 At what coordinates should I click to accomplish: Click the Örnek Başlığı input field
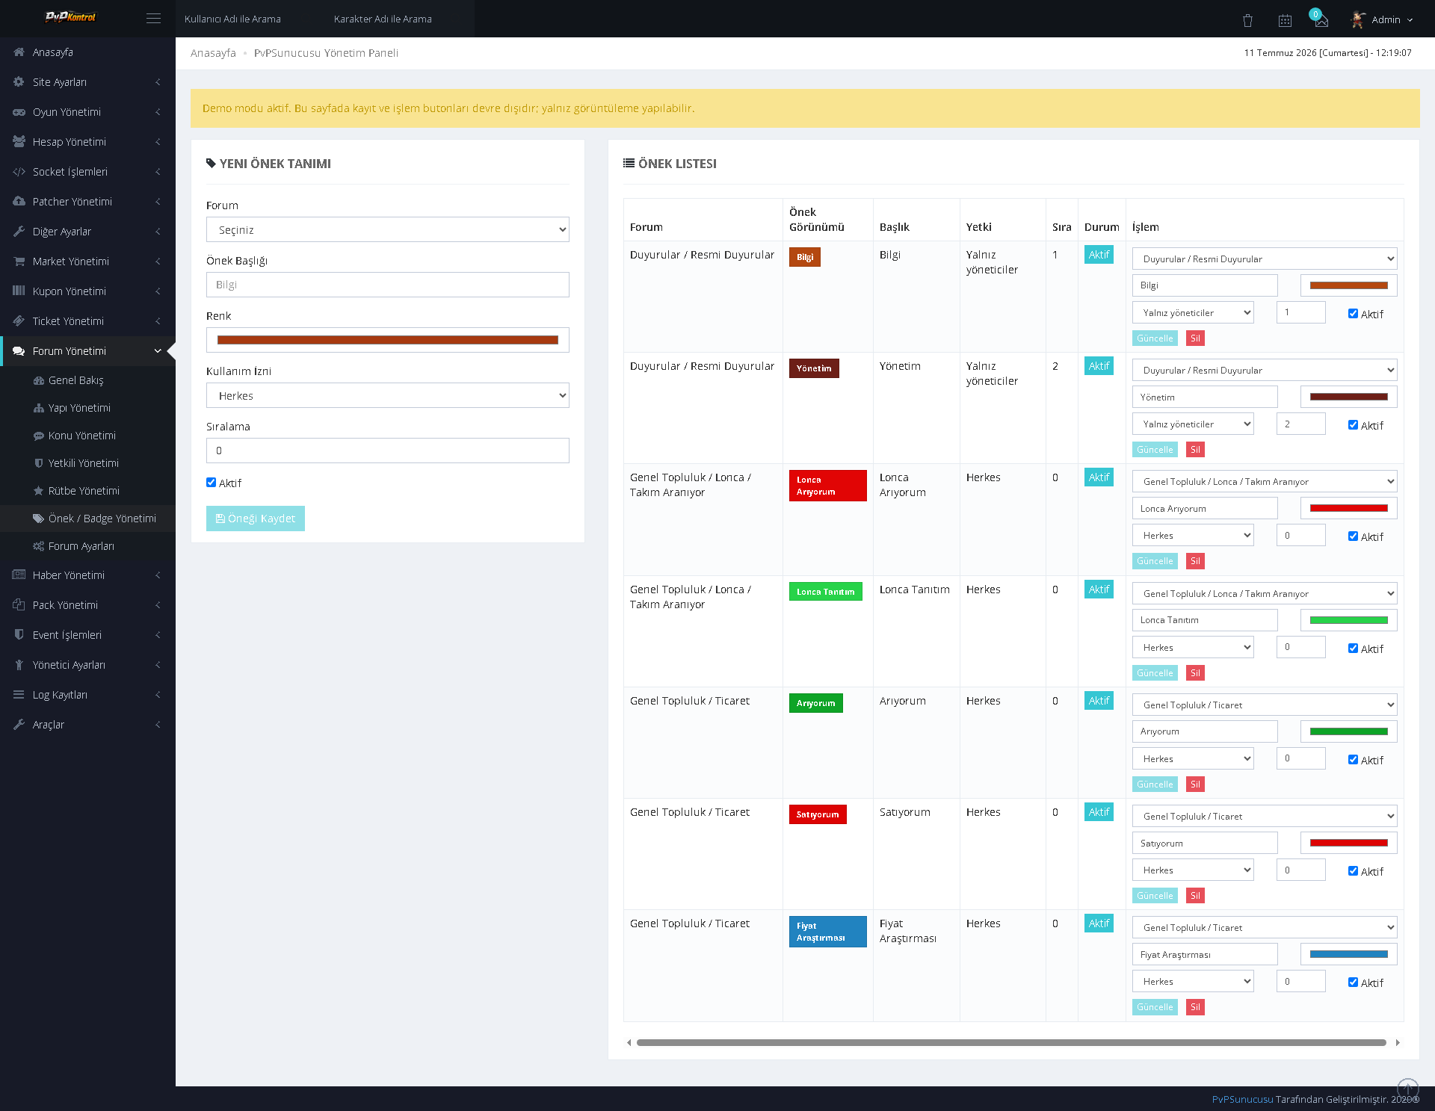point(387,285)
